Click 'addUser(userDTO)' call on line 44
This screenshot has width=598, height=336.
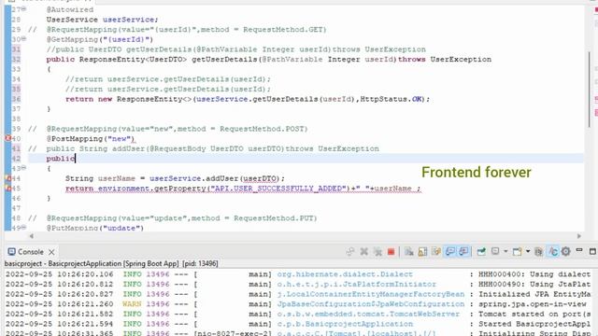(242, 178)
